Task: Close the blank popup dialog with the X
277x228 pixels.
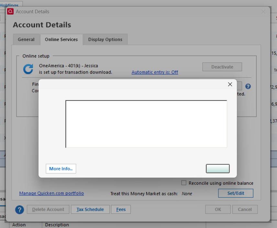Action: (x=230, y=84)
